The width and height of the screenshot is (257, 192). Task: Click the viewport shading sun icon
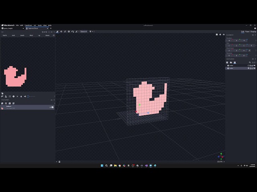pyautogui.click(x=220, y=35)
